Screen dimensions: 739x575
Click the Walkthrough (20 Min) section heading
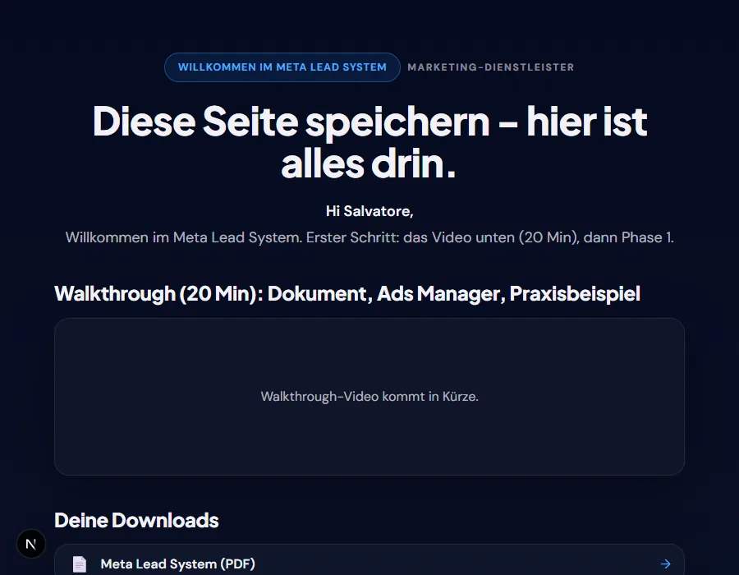pos(347,293)
